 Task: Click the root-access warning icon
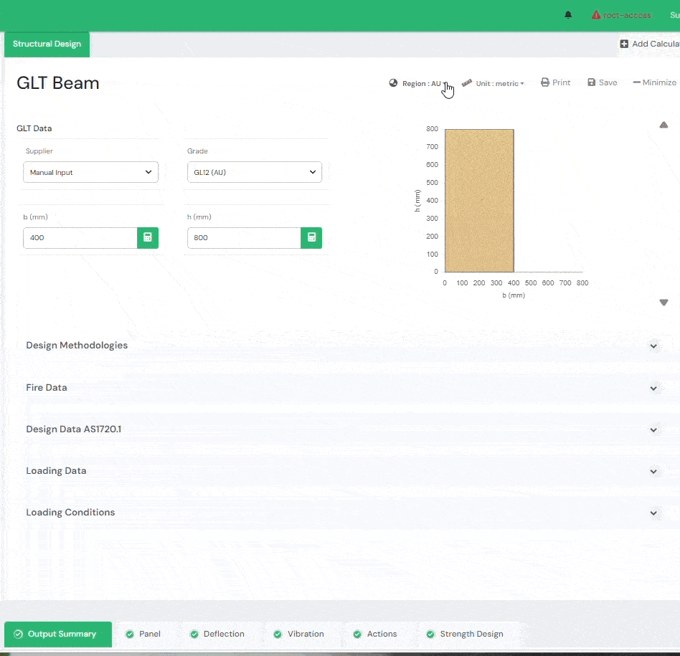click(x=596, y=15)
